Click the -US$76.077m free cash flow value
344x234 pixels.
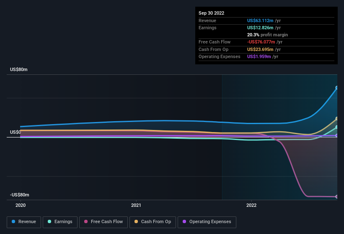pyautogui.click(x=261, y=42)
